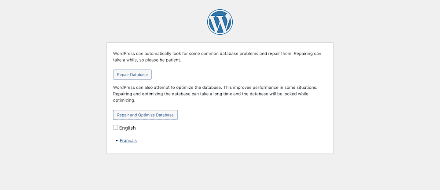Screen dimensions: 440x190
Task: Click the first paragraph about repairing
Action: (x=217, y=57)
